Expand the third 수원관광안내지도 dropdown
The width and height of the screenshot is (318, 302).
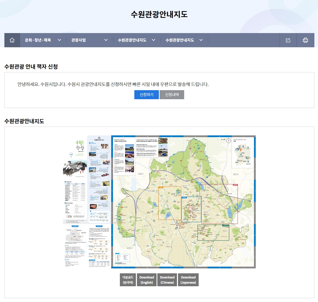tap(154, 40)
